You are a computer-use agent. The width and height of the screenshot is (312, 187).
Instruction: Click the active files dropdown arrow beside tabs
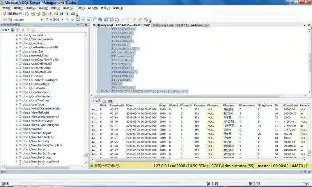[x=305, y=25]
